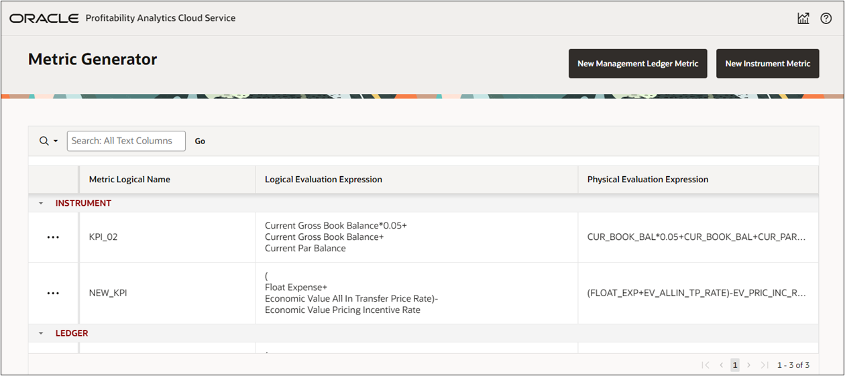Image resolution: width=845 pixels, height=376 pixels.
Task: Open the search column selector magnifier dropdown
Action: pos(48,141)
